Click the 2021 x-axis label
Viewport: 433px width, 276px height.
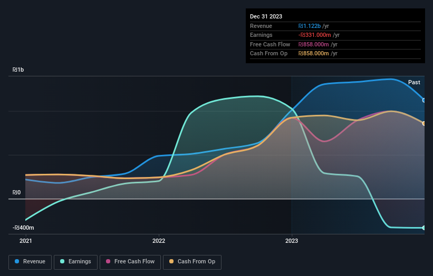26,241
